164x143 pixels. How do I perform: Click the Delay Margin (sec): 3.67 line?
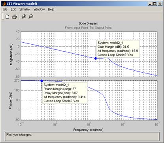click(x=60, y=93)
